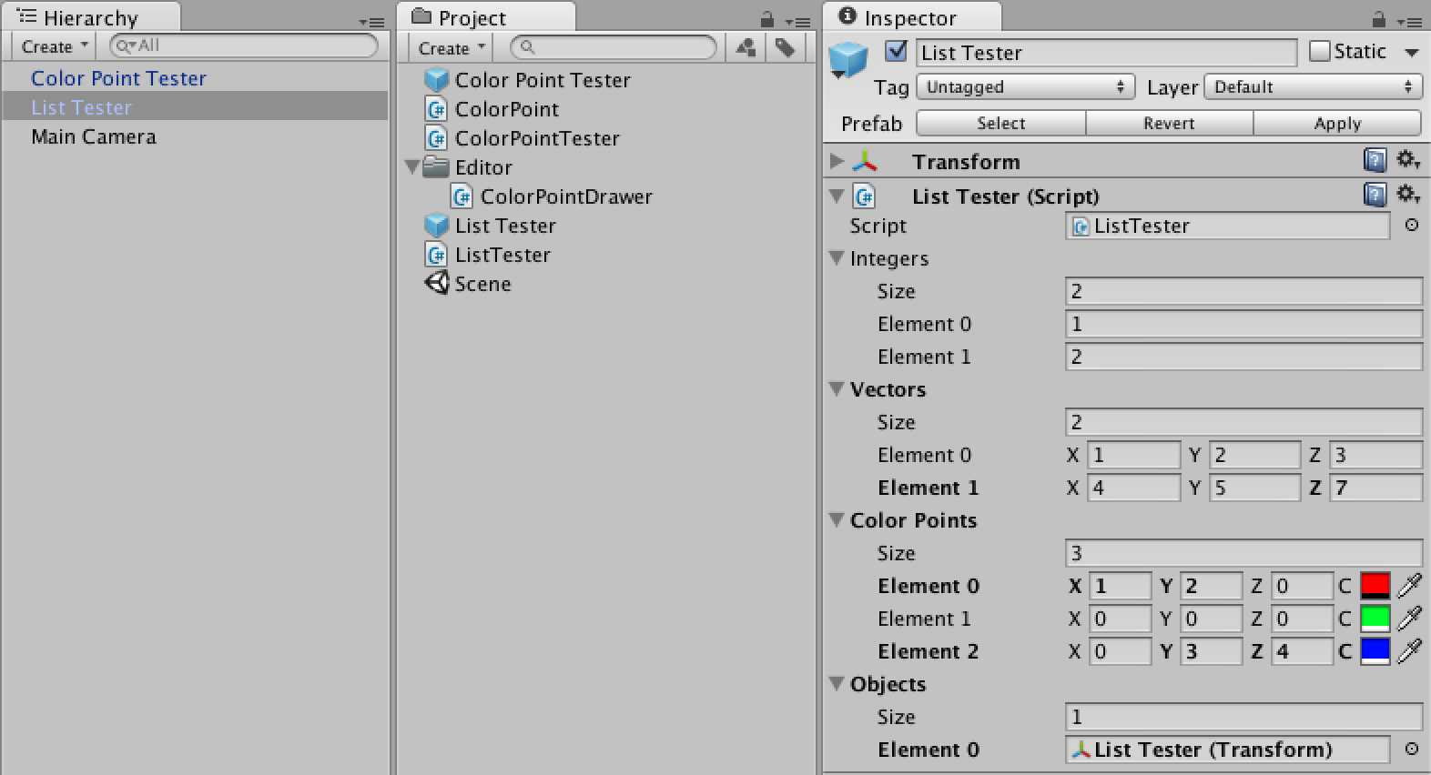1431x775 pixels.
Task: Collapse the Integers list
Action: (x=837, y=257)
